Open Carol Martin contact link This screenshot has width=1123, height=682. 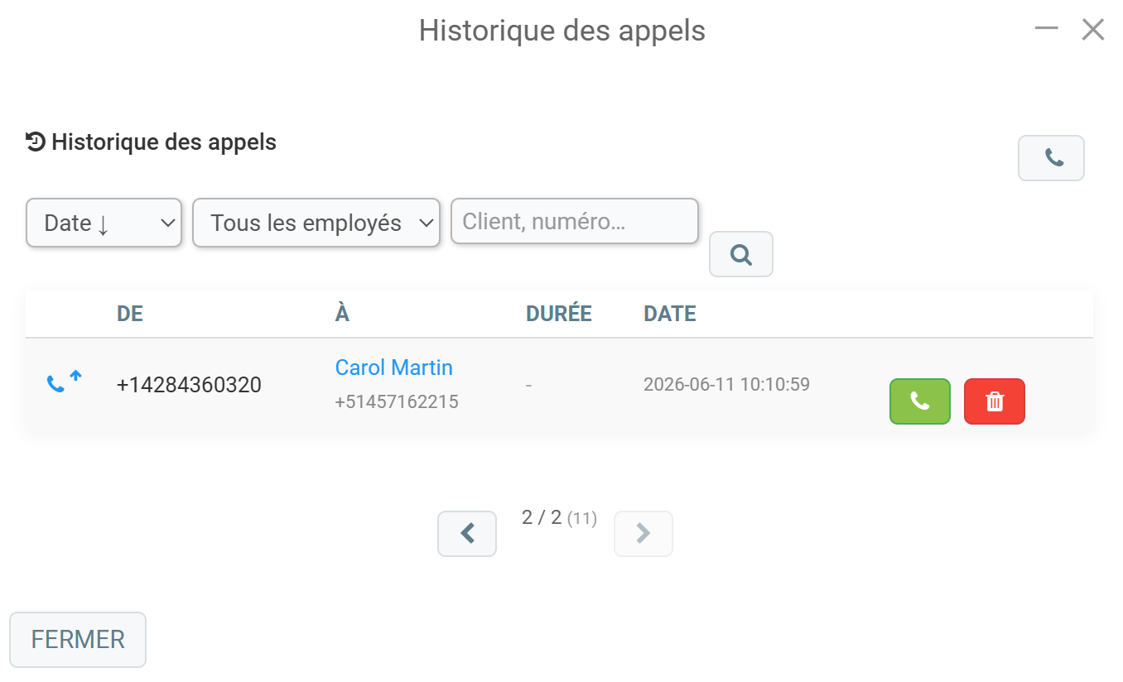coord(394,367)
